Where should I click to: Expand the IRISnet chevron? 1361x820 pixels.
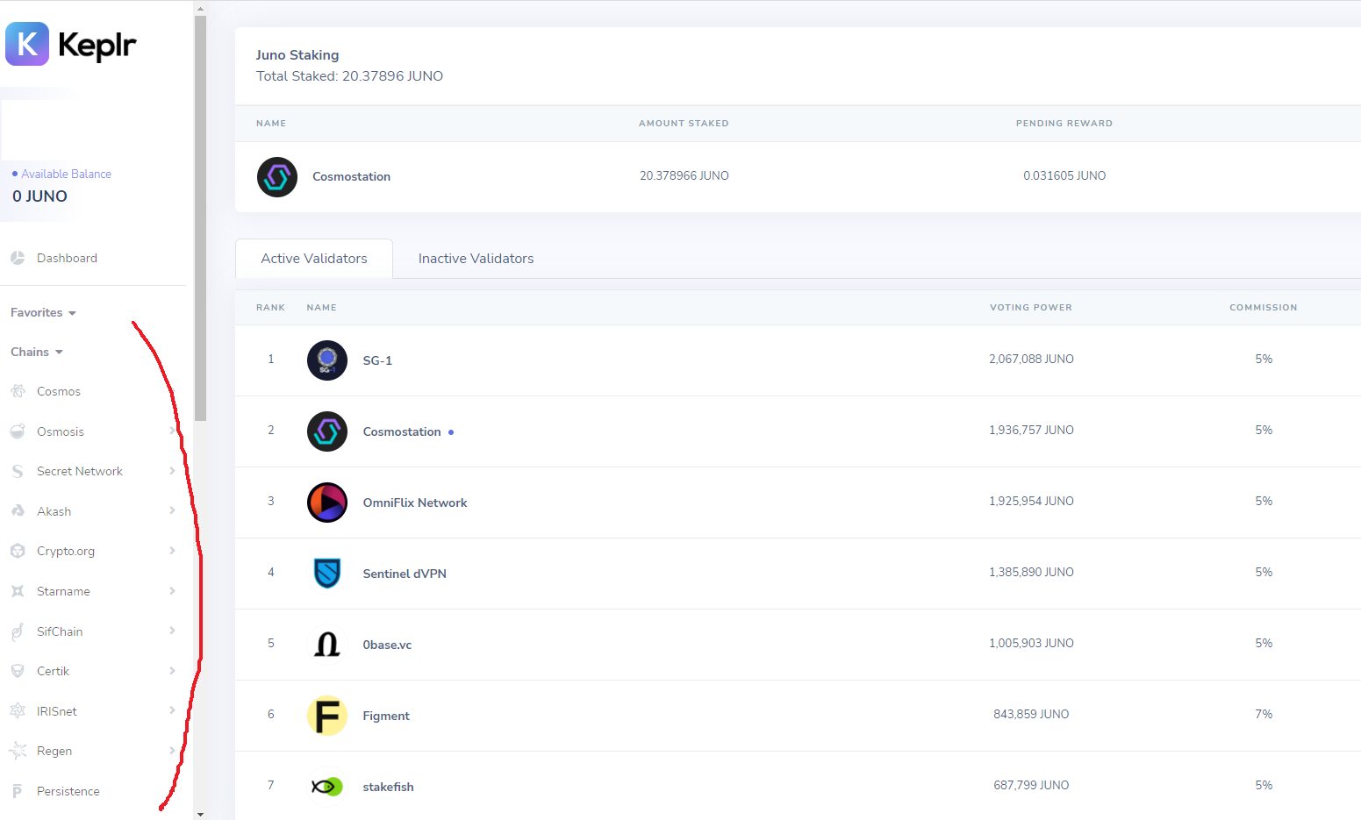tap(172, 710)
